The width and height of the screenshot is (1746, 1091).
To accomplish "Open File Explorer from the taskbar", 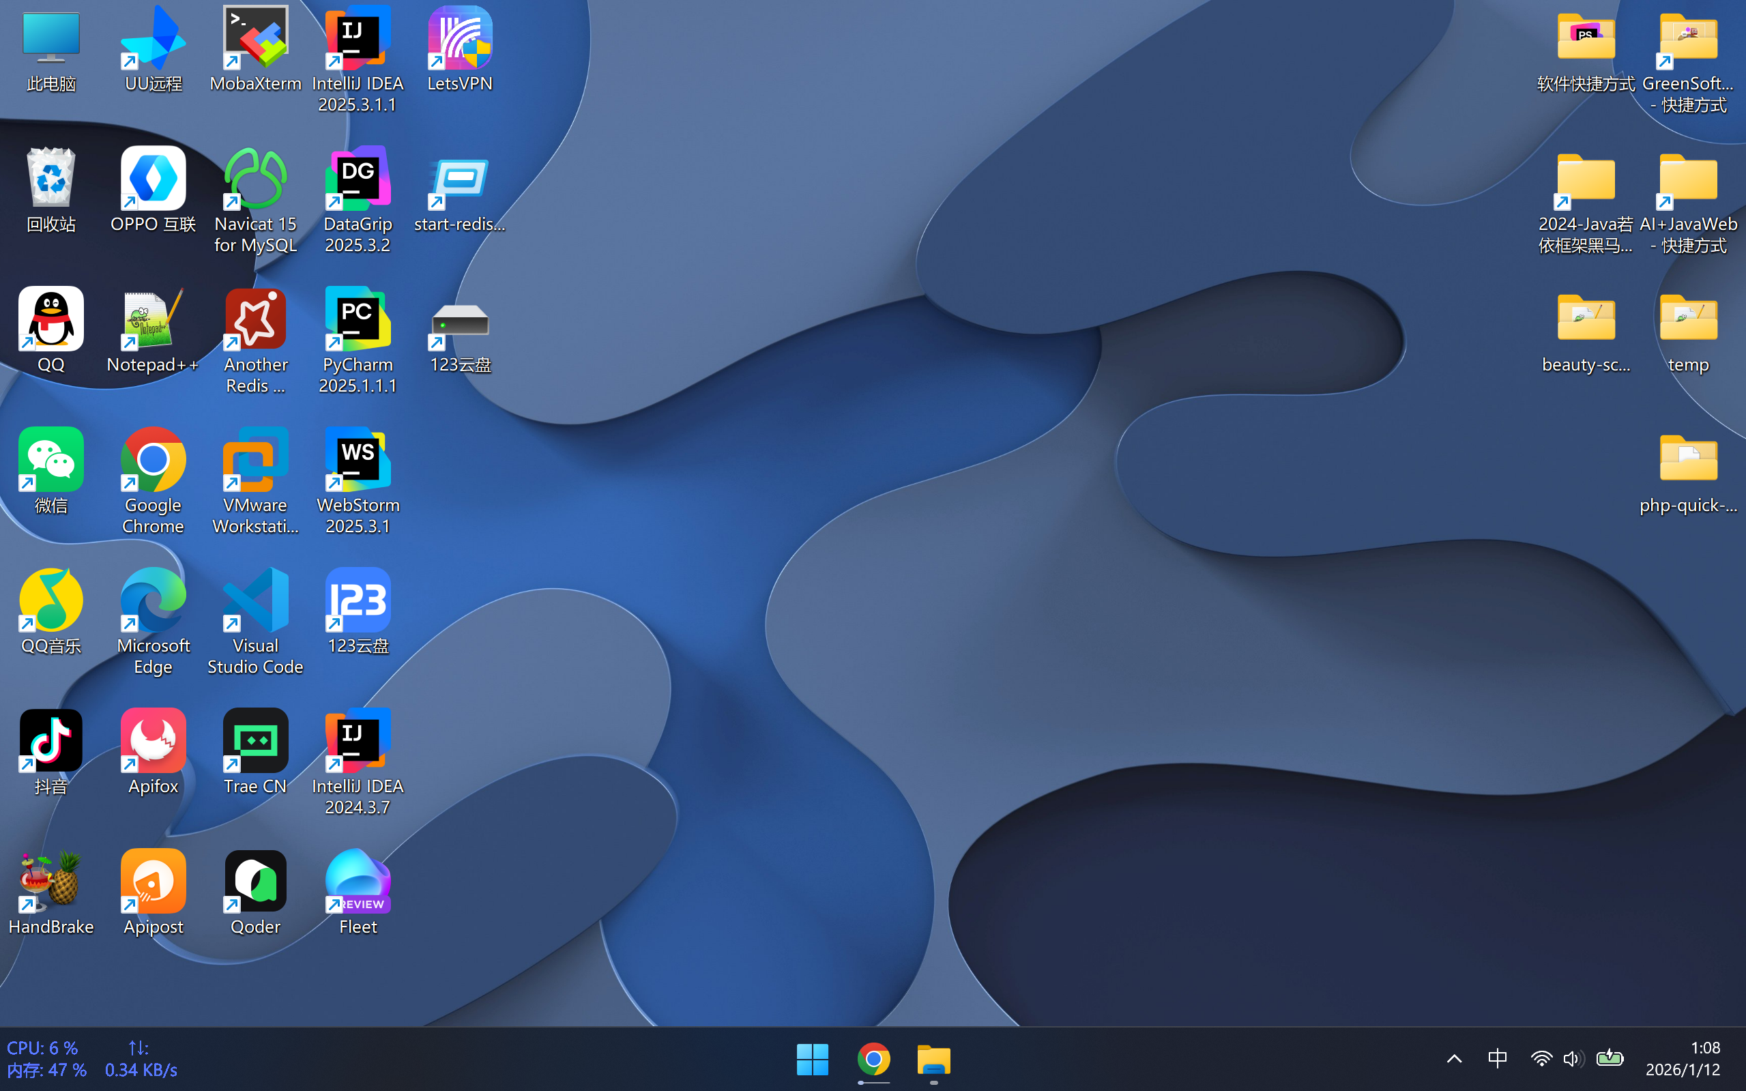I will (x=933, y=1058).
